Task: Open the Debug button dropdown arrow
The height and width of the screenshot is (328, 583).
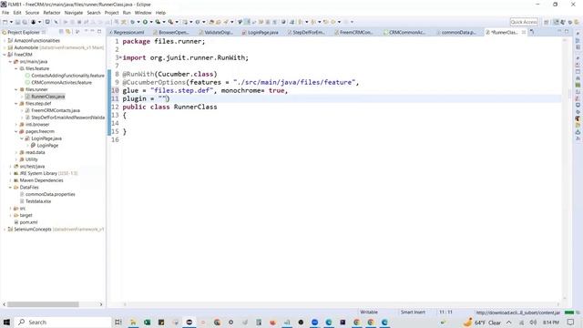Action: point(138,22)
